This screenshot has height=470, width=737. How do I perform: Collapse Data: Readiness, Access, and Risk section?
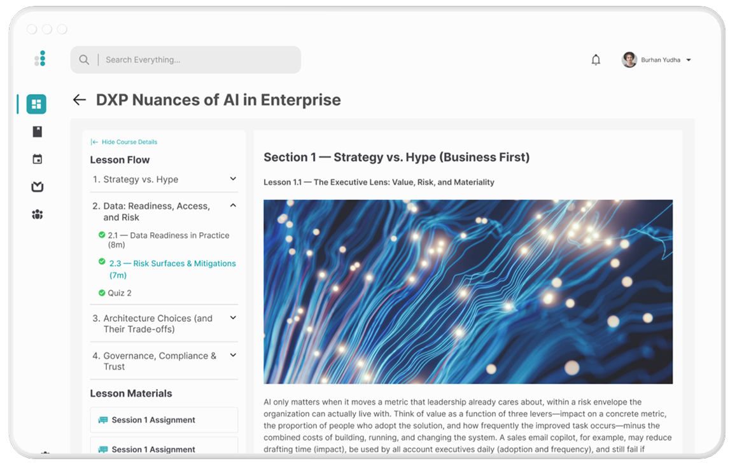click(233, 205)
